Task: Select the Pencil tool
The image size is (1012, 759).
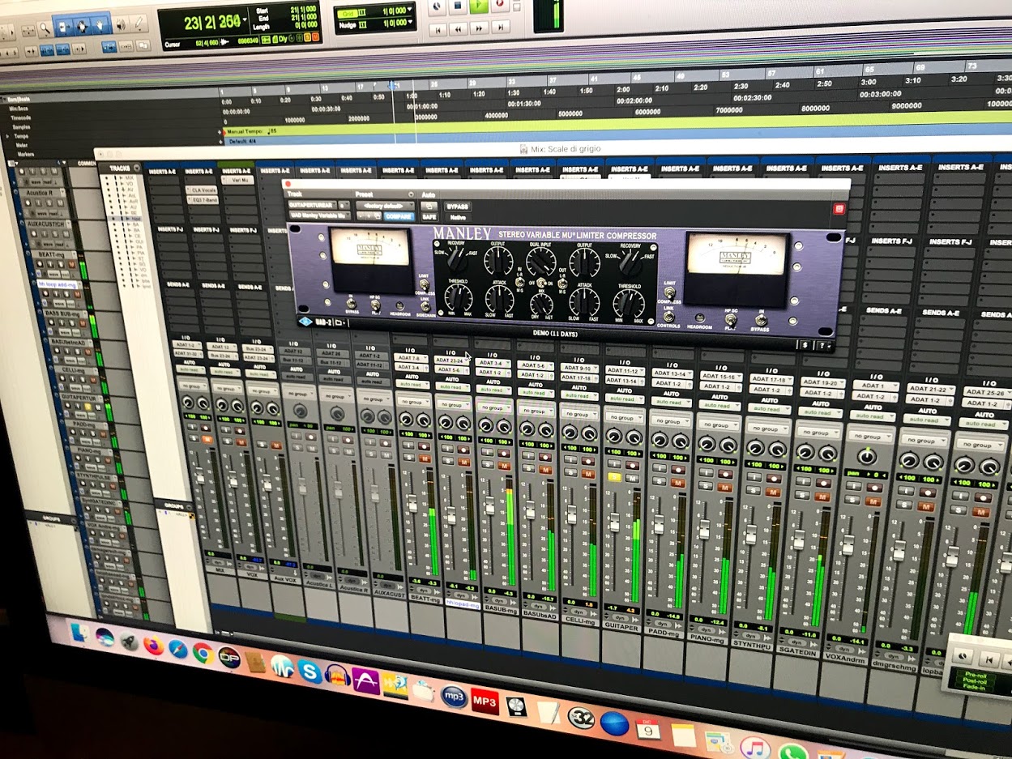Action: [141, 22]
